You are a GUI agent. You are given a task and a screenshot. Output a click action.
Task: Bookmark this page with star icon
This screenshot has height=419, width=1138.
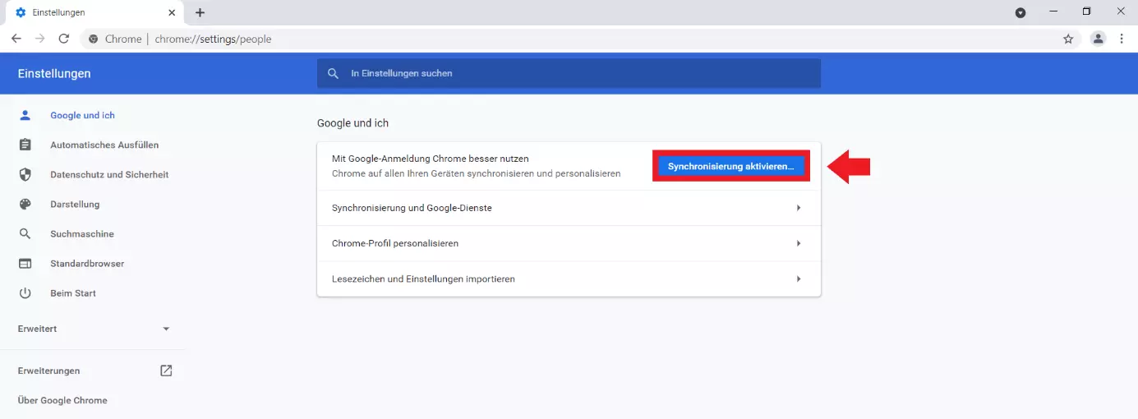[x=1068, y=39]
